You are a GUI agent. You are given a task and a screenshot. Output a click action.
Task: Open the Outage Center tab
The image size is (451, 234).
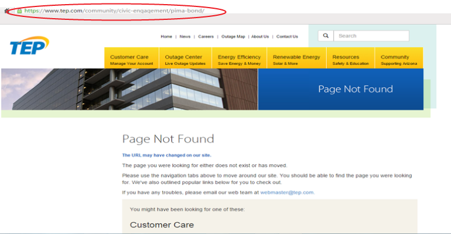[x=185, y=60]
